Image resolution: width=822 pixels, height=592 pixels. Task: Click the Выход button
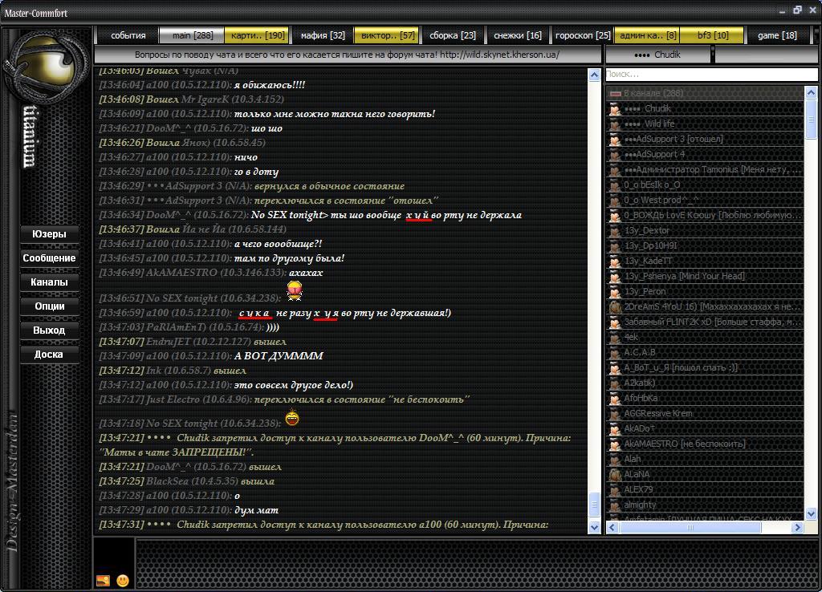50,330
